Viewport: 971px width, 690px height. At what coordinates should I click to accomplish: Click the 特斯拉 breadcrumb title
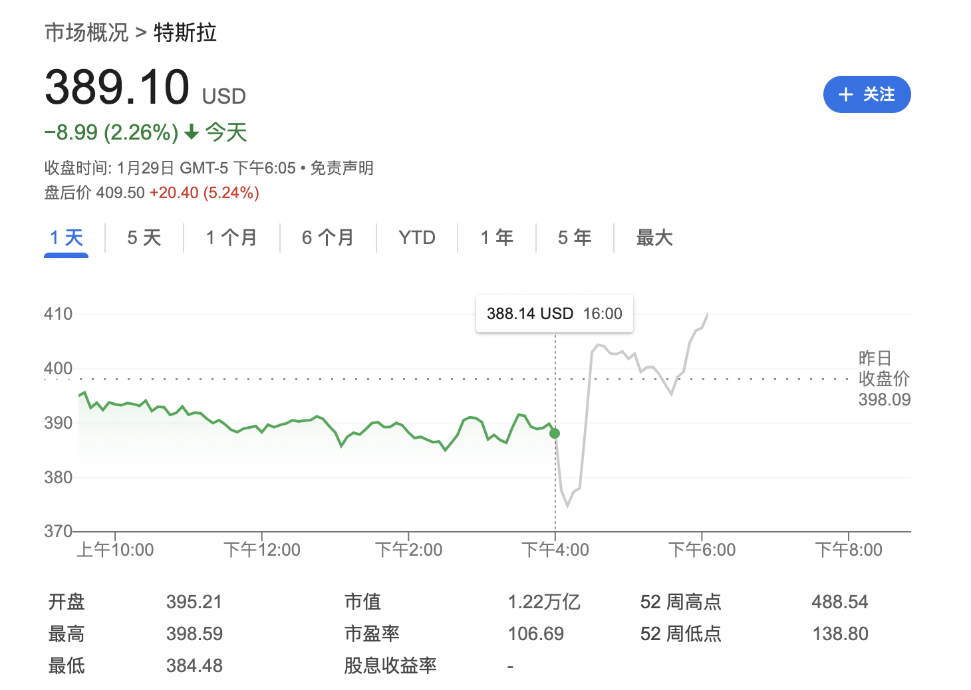185,33
